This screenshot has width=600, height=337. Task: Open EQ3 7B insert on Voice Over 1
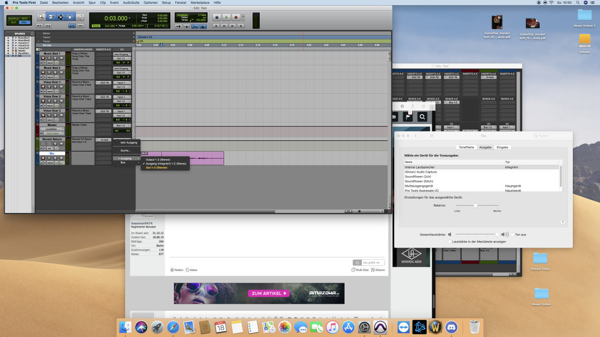coord(104,83)
